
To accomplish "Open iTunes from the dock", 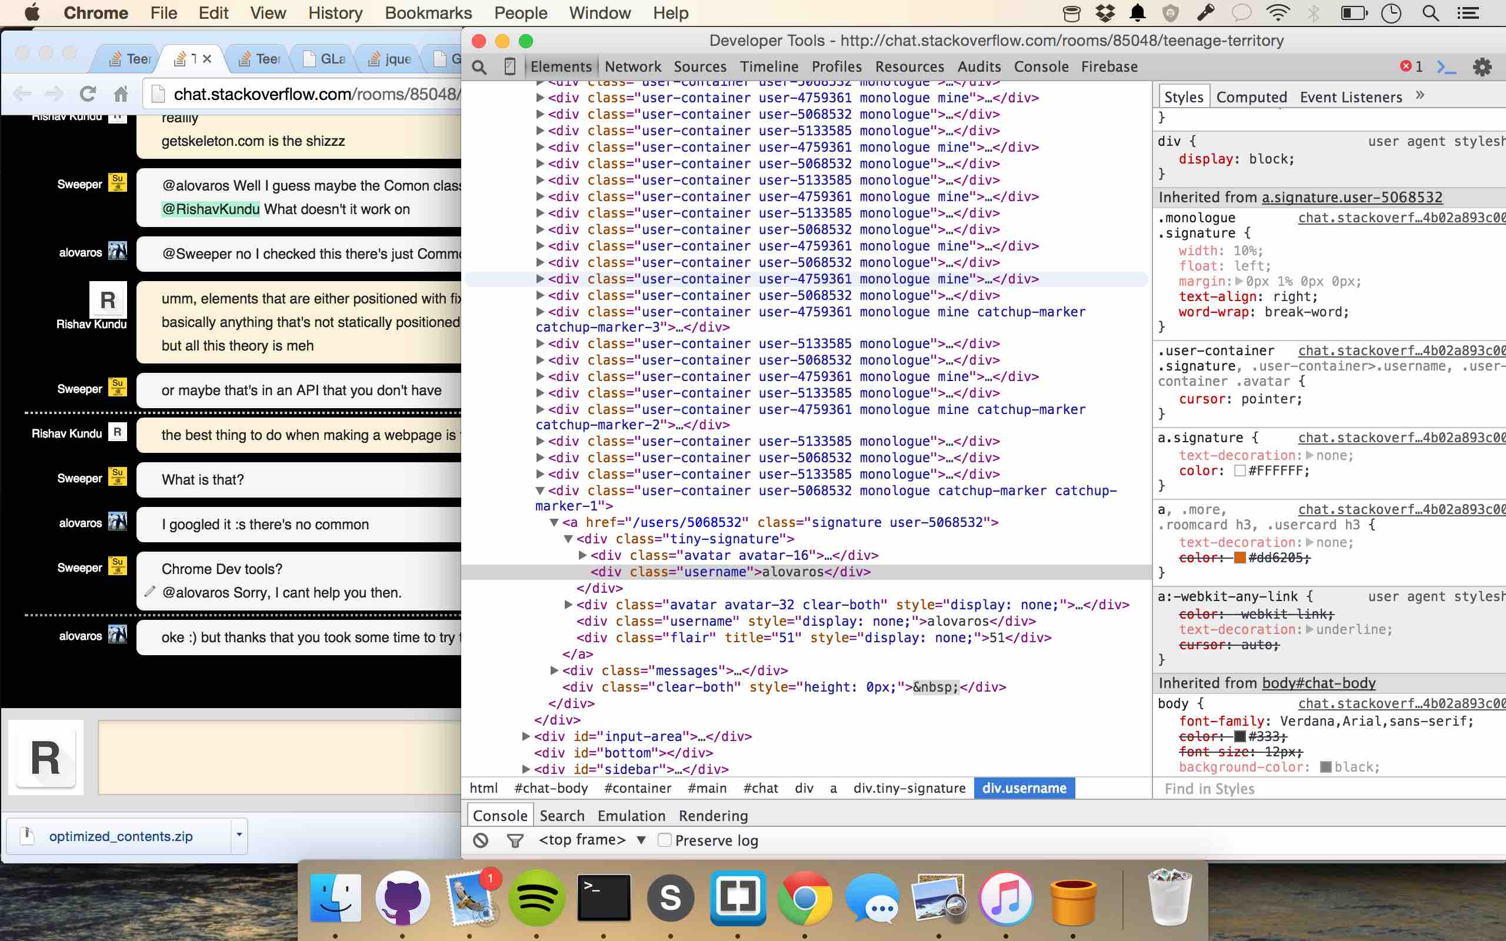I will (1007, 897).
